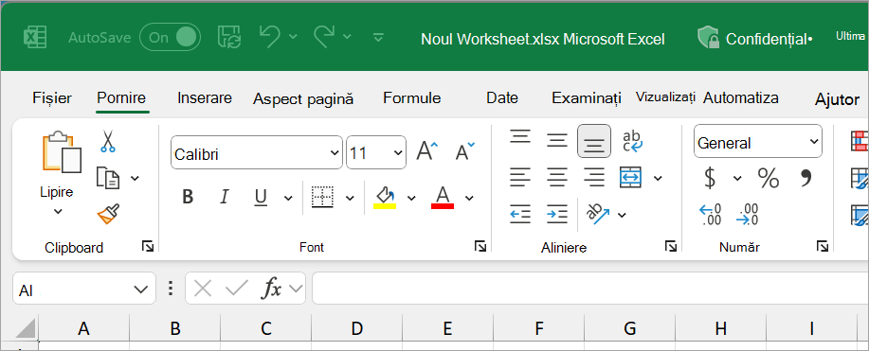Switch to the Vizualizați tab
This screenshot has height=351, width=869.
point(665,97)
